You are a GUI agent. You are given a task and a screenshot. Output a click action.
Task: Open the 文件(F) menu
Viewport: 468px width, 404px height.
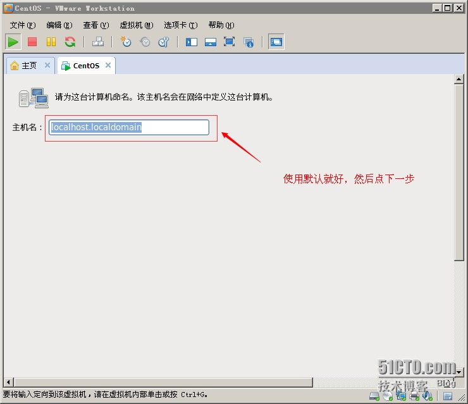[x=22, y=25]
